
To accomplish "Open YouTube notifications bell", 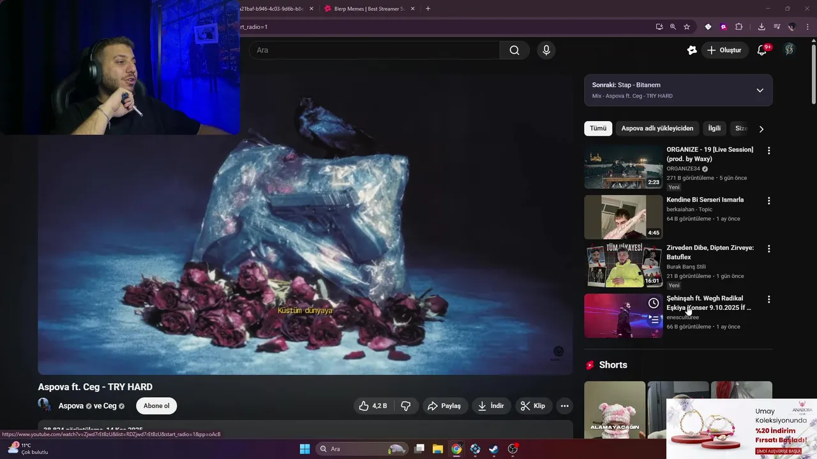I will coord(761,50).
